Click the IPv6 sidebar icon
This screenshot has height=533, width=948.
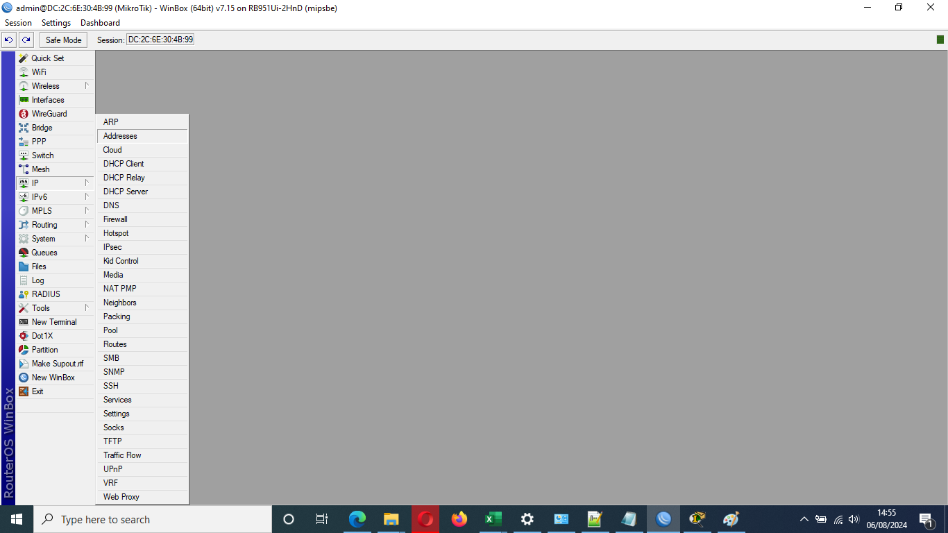(24, 197)
